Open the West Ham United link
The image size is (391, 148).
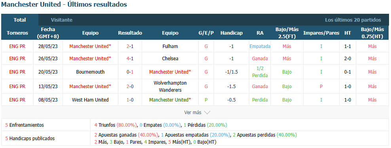click(90, 100)
